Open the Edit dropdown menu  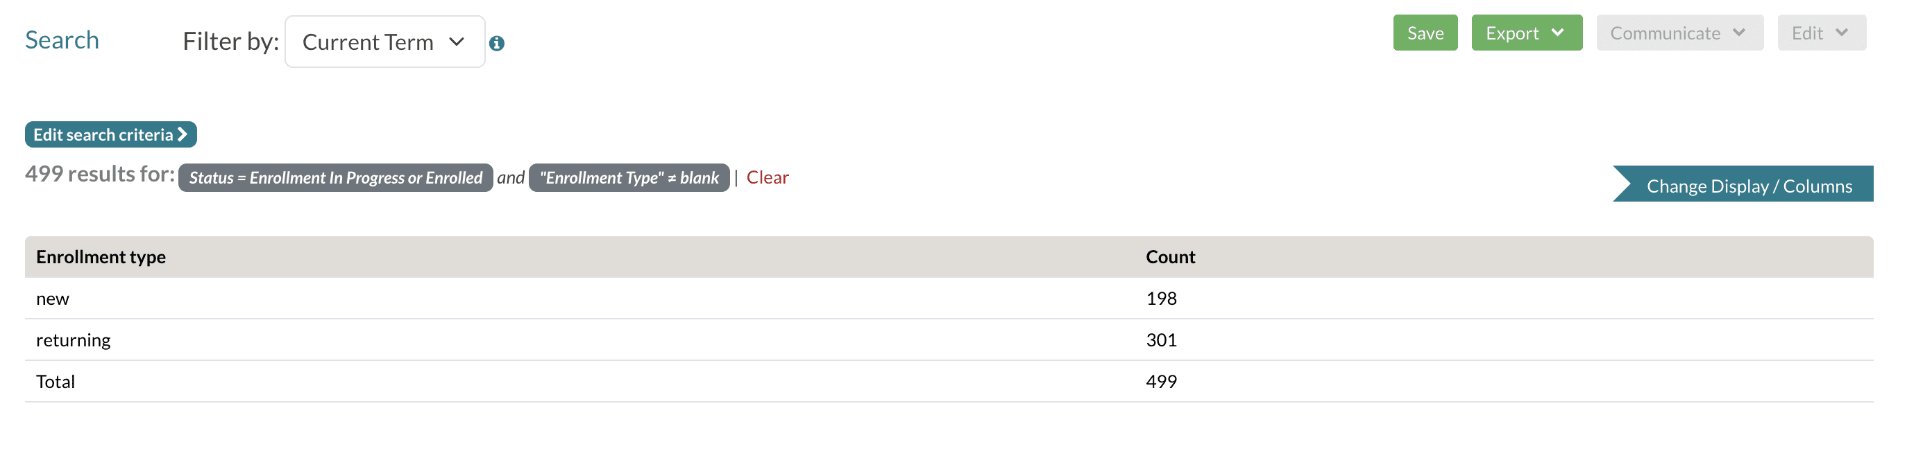pos(1820,33)
